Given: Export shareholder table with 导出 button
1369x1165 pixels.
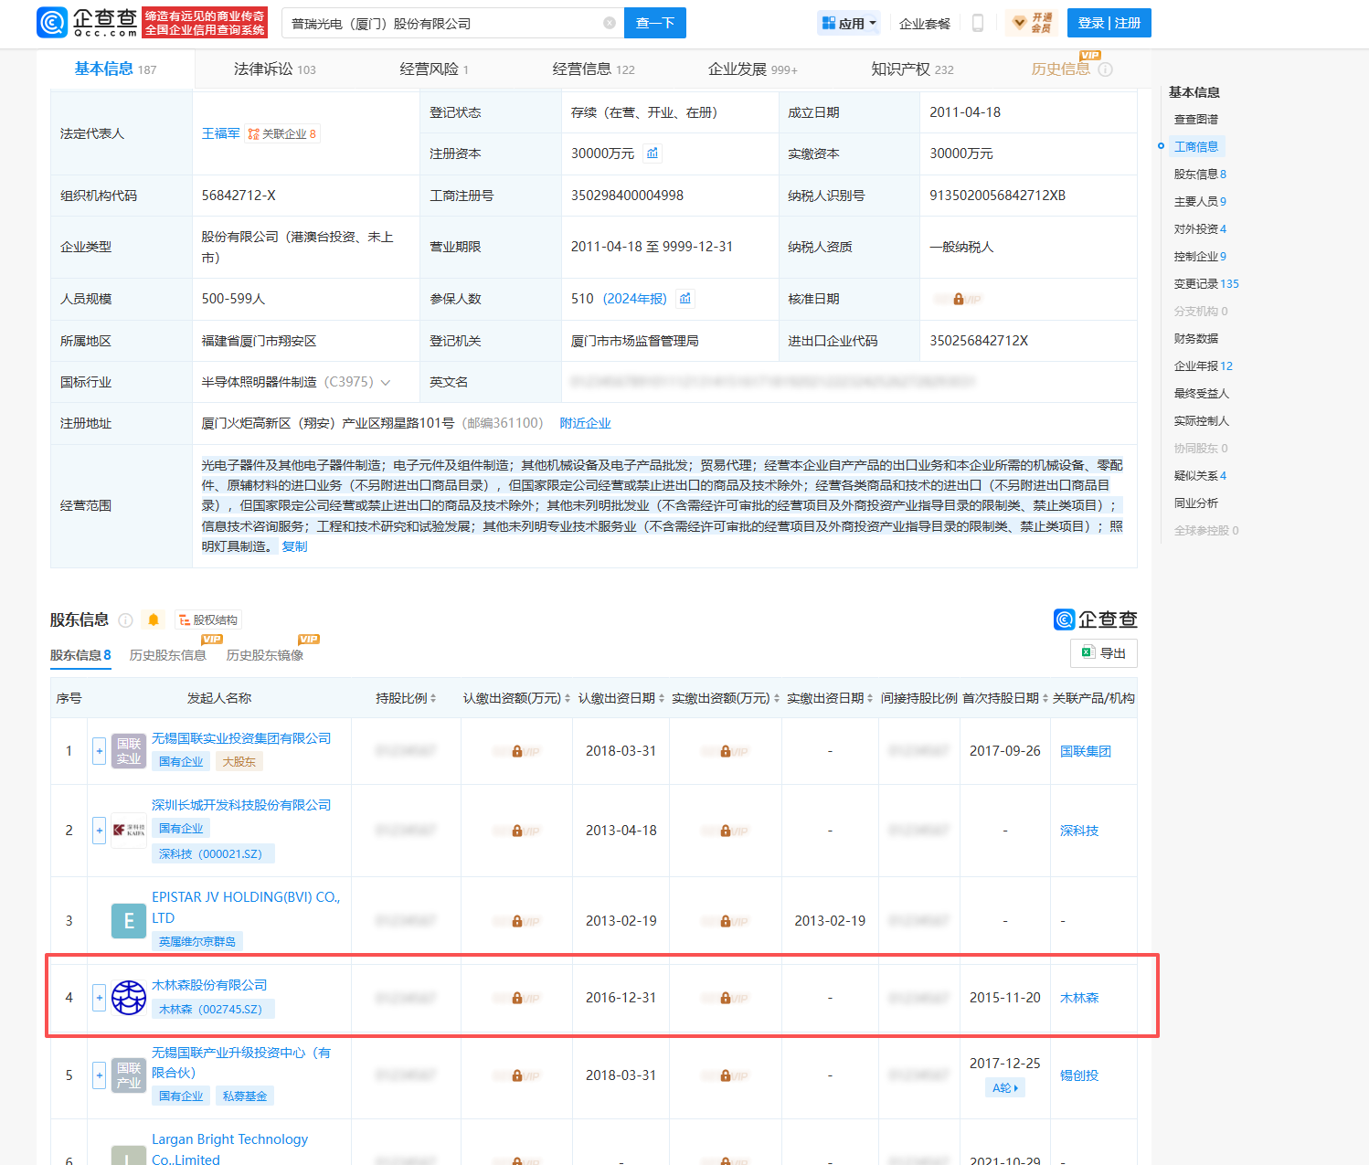Looking at the screenshot, I should [1104, 653].
